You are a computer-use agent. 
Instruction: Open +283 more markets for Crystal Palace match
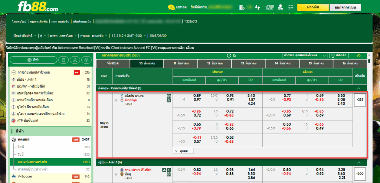click(x=360, y=99)
